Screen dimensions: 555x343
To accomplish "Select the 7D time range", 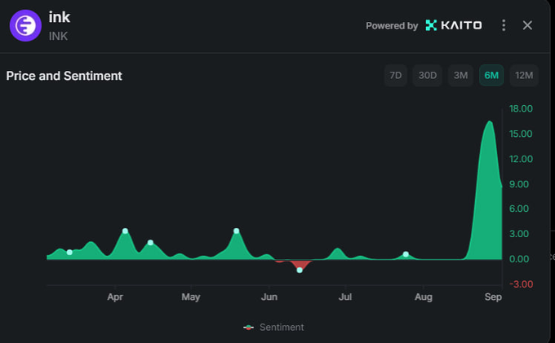I will [x=395, y=75].
